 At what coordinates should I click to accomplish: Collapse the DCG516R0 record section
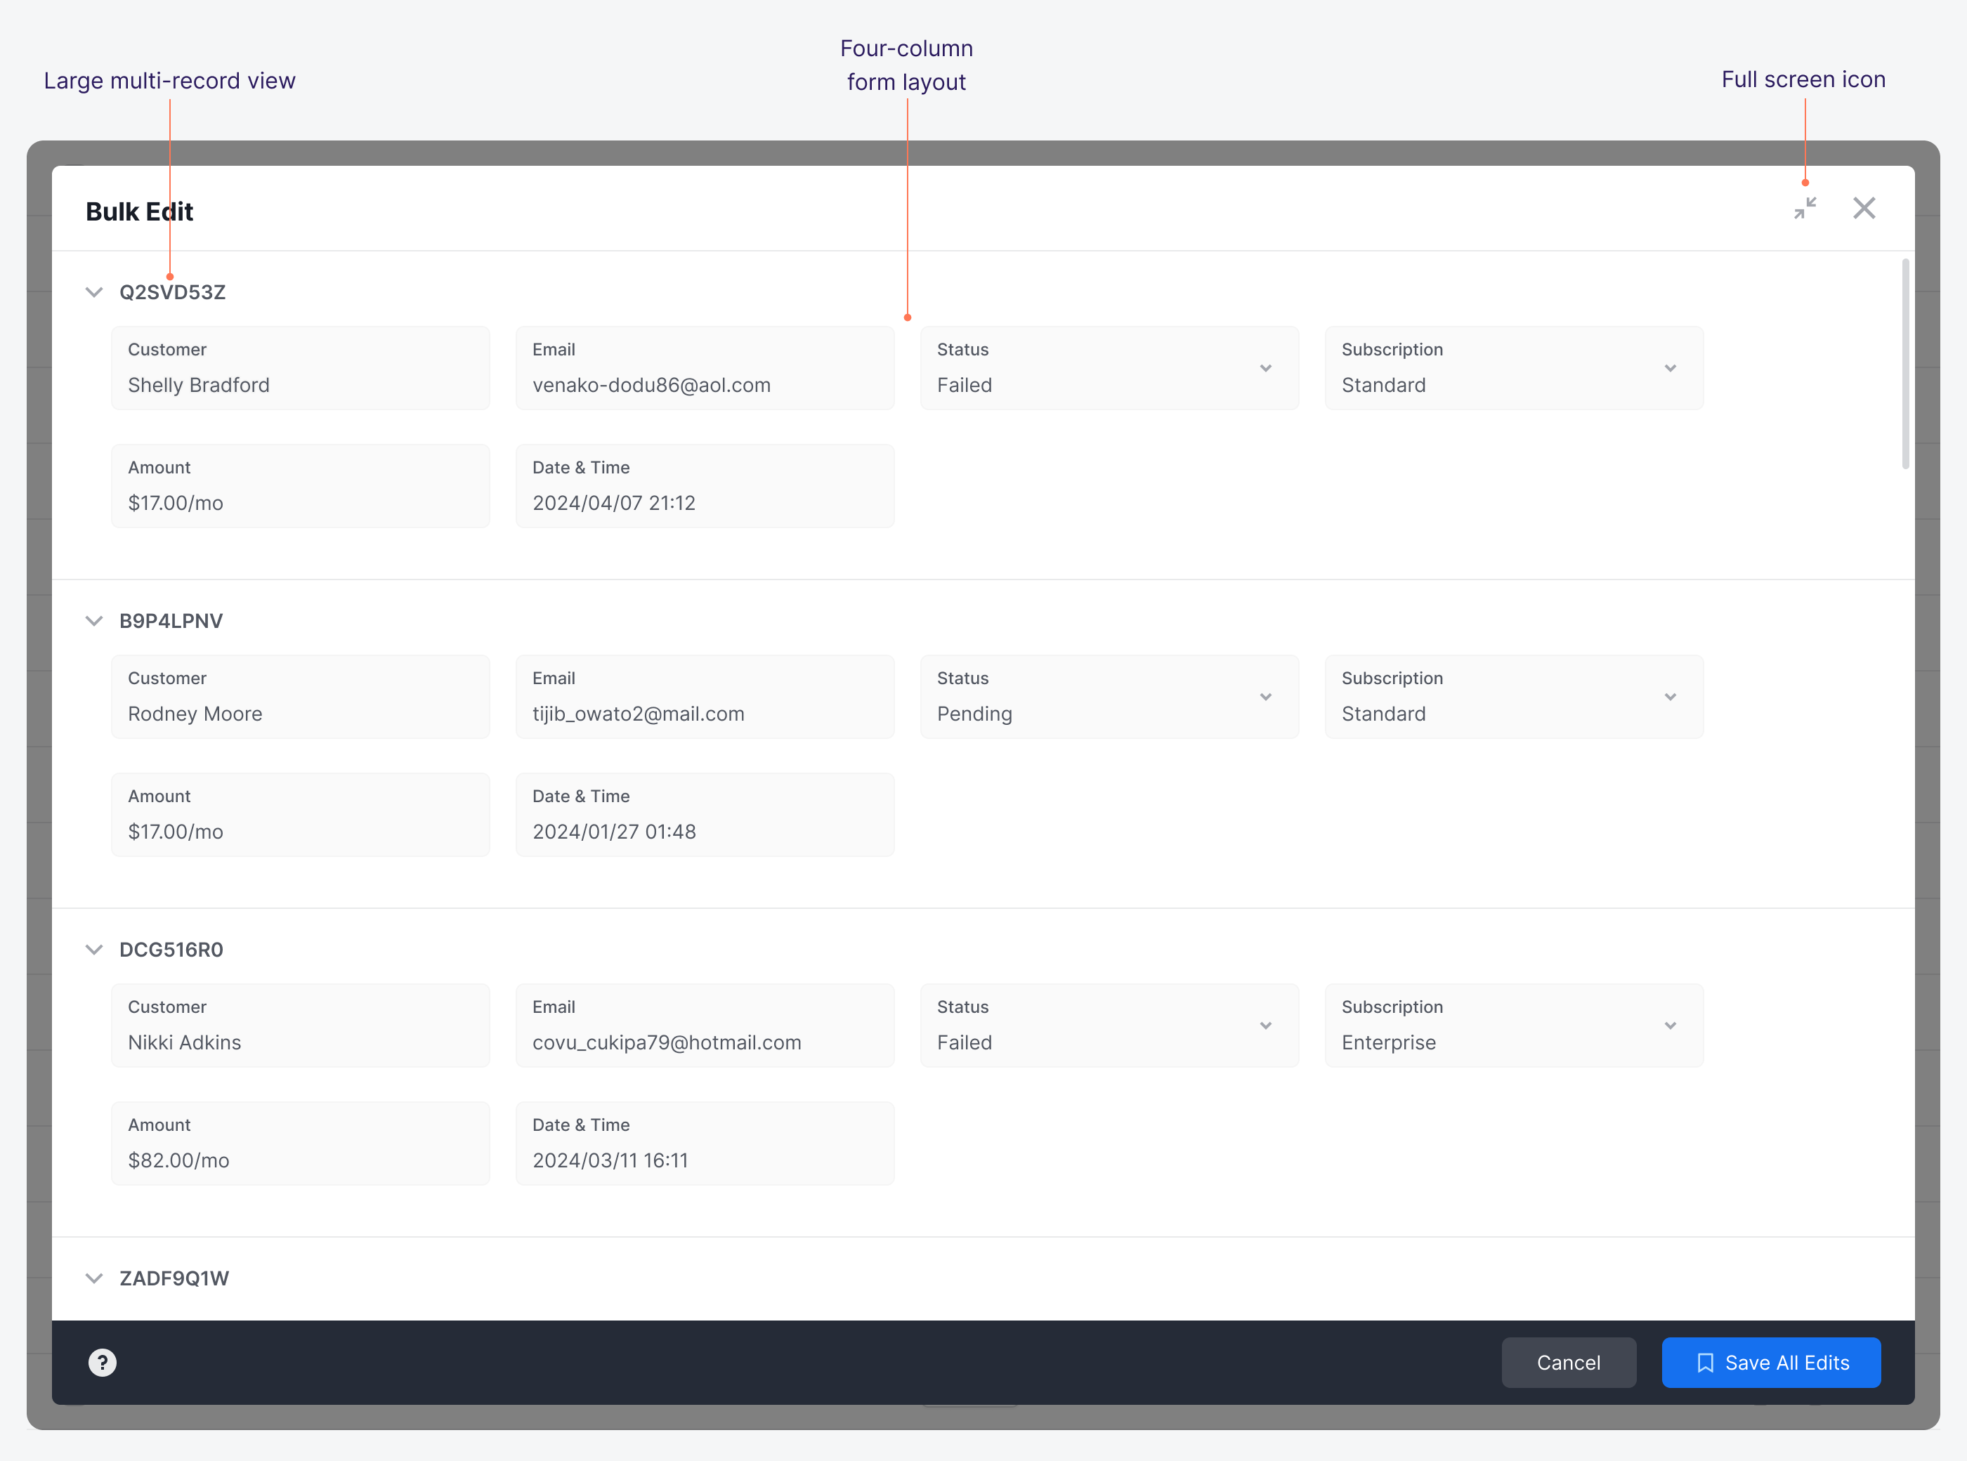pyautogui.click(x=95, y=950)
